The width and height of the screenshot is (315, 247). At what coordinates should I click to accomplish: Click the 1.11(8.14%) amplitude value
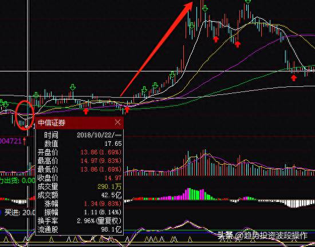103,212
